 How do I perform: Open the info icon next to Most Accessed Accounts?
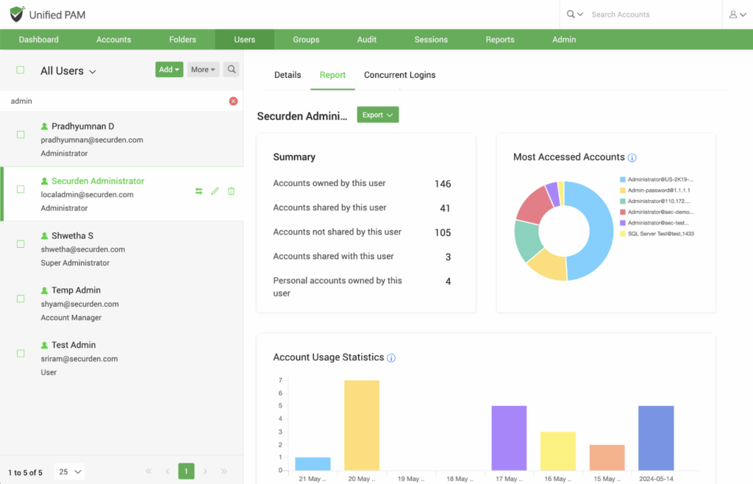click(632, 157)
